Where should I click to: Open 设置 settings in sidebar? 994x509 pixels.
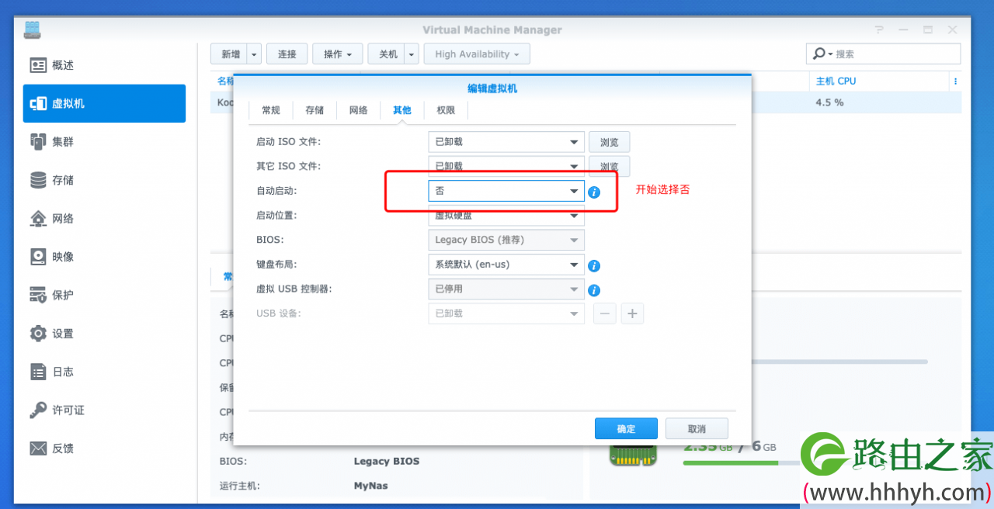point(104,333)
